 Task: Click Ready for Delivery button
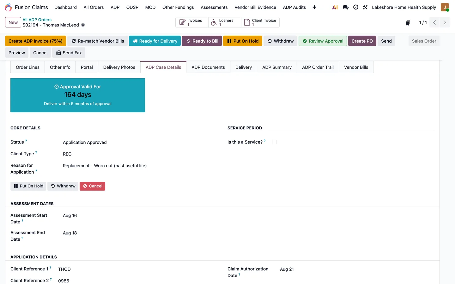[x=155, y=41]
